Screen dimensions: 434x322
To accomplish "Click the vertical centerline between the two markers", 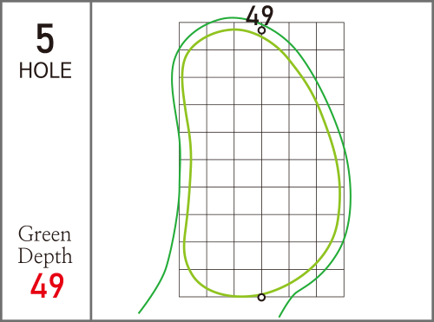I will pos(261,163).
